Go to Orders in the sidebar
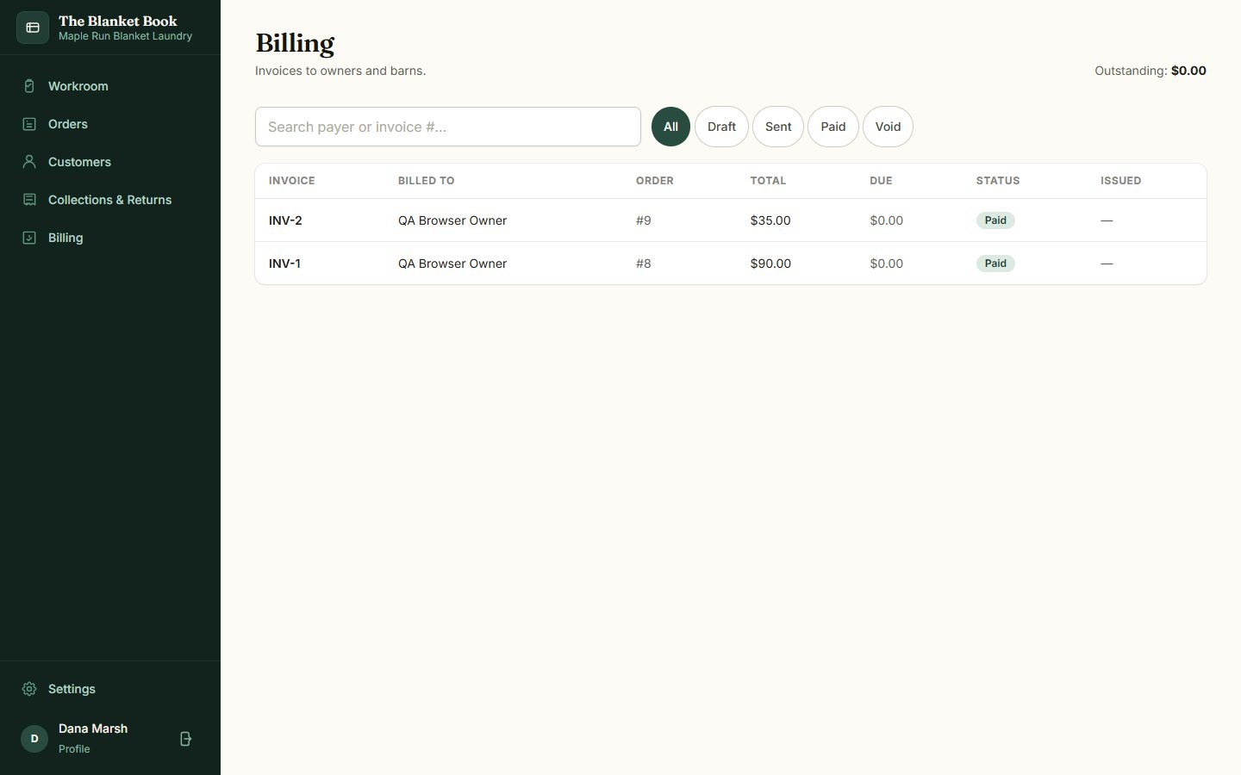 coord(110,124)
